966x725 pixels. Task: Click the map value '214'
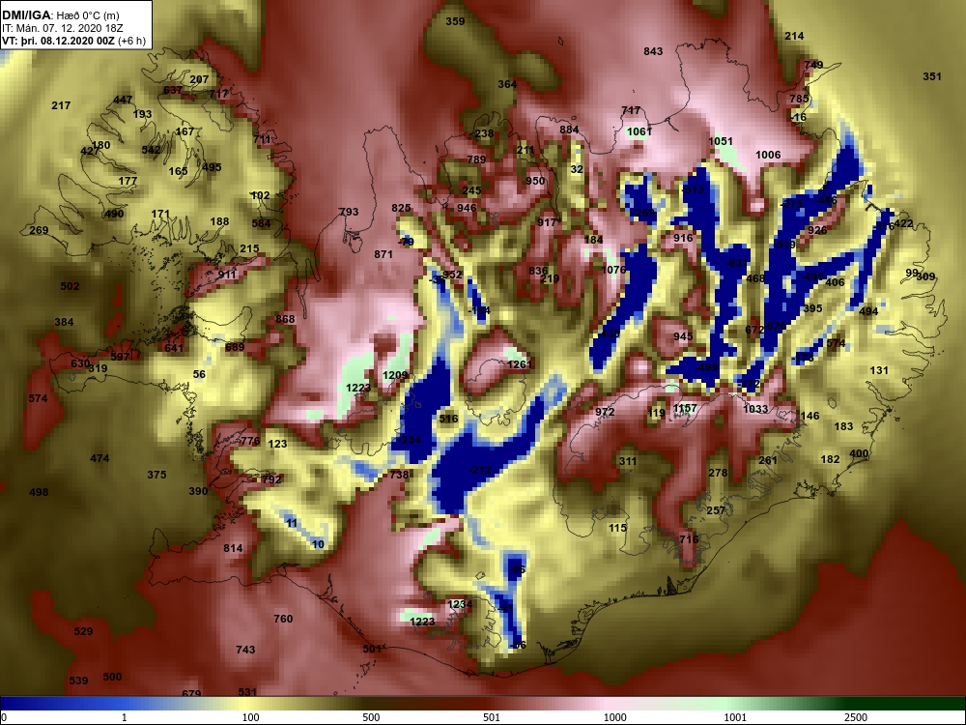click(794, 36)
